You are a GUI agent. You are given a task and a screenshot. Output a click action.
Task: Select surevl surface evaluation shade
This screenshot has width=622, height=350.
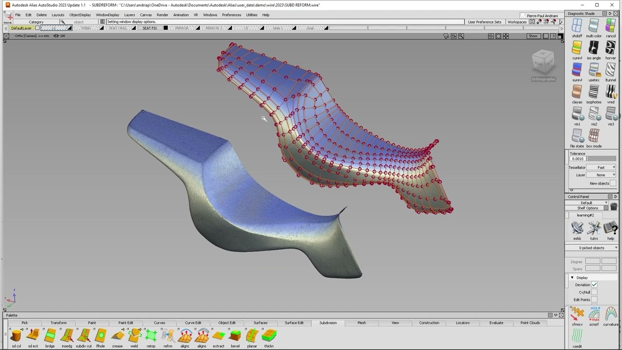tap(577, 70)
